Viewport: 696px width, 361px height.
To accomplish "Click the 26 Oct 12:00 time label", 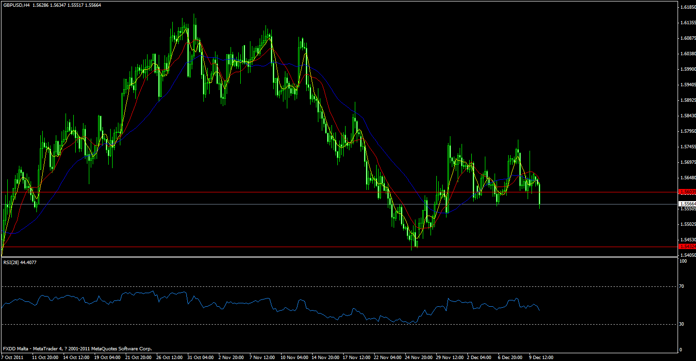I will click(x=170, y=358).
